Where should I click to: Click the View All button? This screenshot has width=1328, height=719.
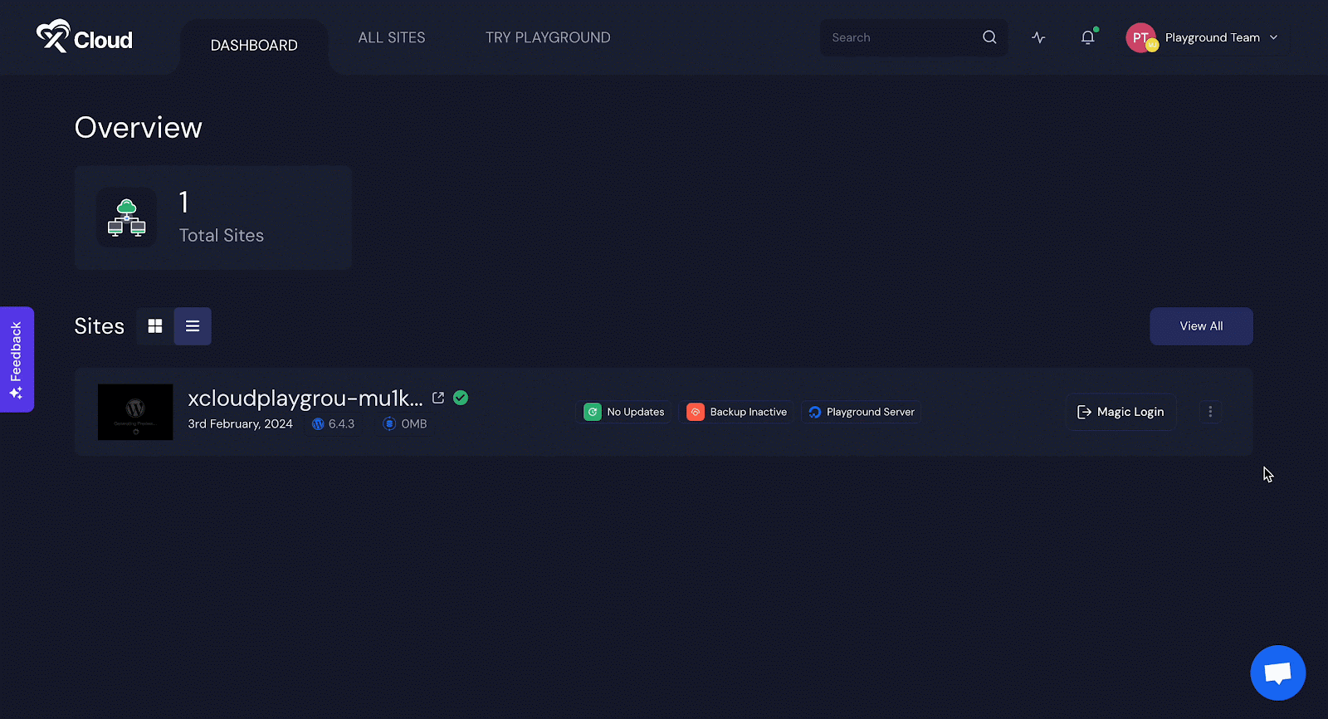click(x=1201, y=326)
